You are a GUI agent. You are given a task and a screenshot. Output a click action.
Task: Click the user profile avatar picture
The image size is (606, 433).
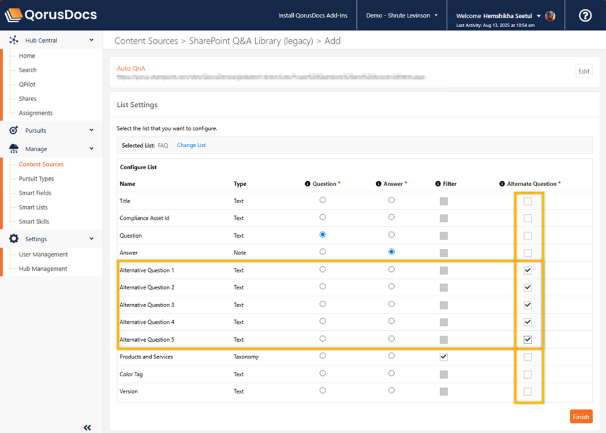pos(550,16)
